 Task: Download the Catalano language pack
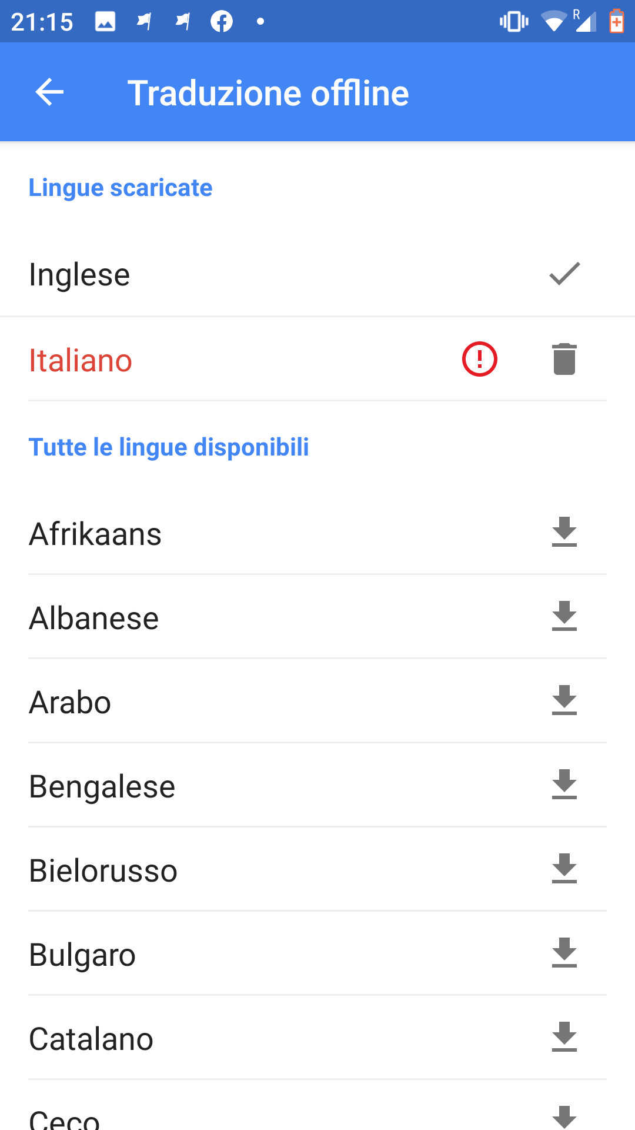click(x=564, y=1037)
